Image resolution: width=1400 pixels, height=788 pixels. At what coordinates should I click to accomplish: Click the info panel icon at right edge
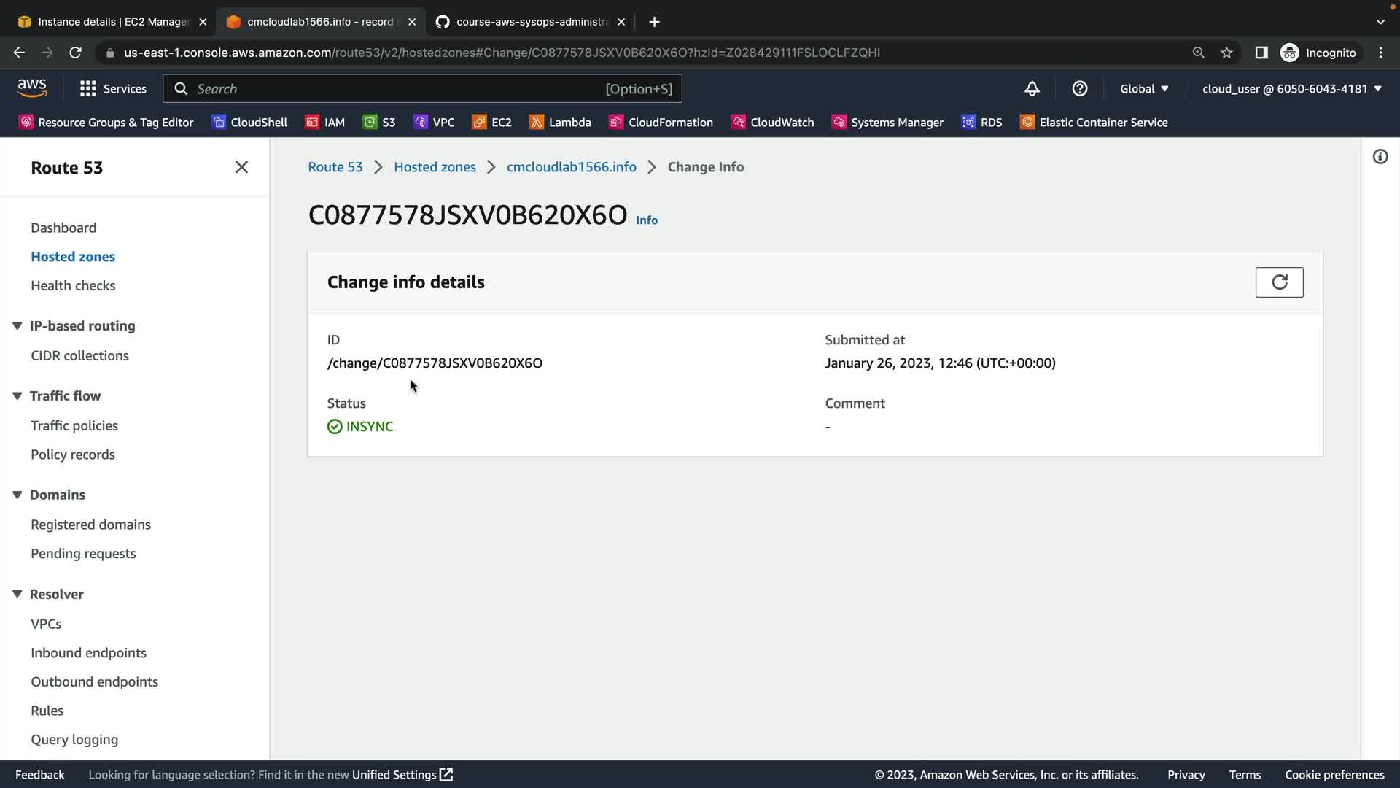tap(1380, 157)
